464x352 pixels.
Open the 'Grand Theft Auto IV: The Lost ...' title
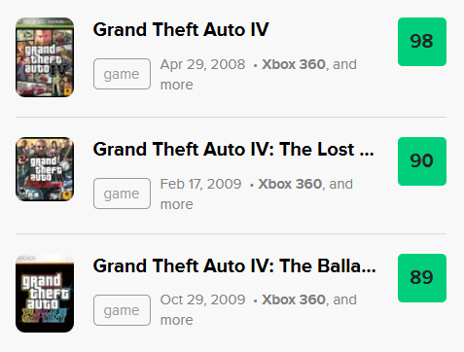pos(233,150)
